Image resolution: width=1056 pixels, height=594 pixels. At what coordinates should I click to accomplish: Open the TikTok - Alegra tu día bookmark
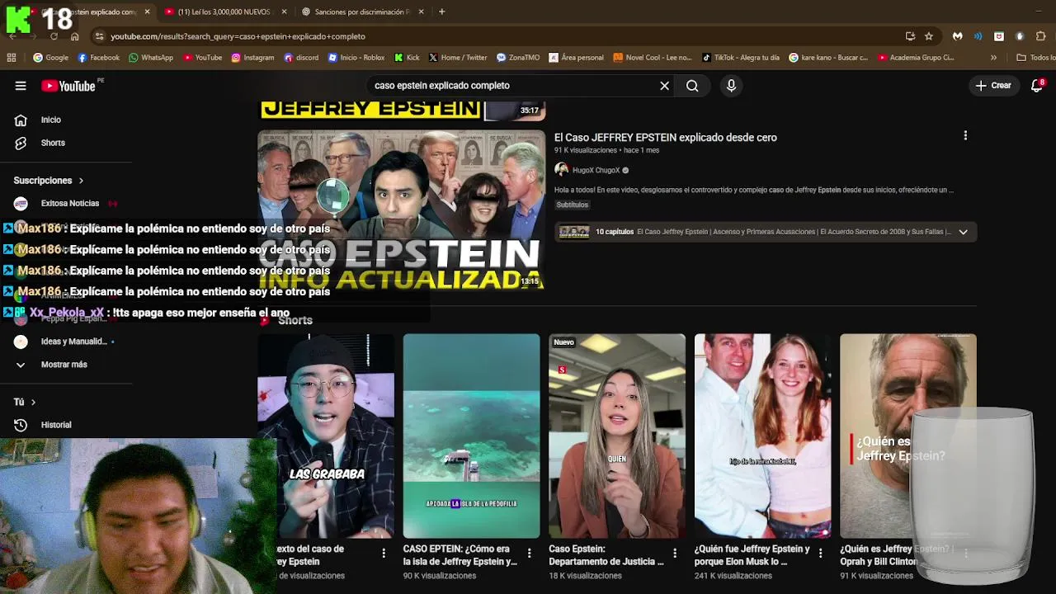[740, 58]
